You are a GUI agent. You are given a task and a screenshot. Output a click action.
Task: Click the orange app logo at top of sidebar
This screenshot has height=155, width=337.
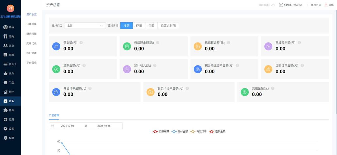pos(10,8)
